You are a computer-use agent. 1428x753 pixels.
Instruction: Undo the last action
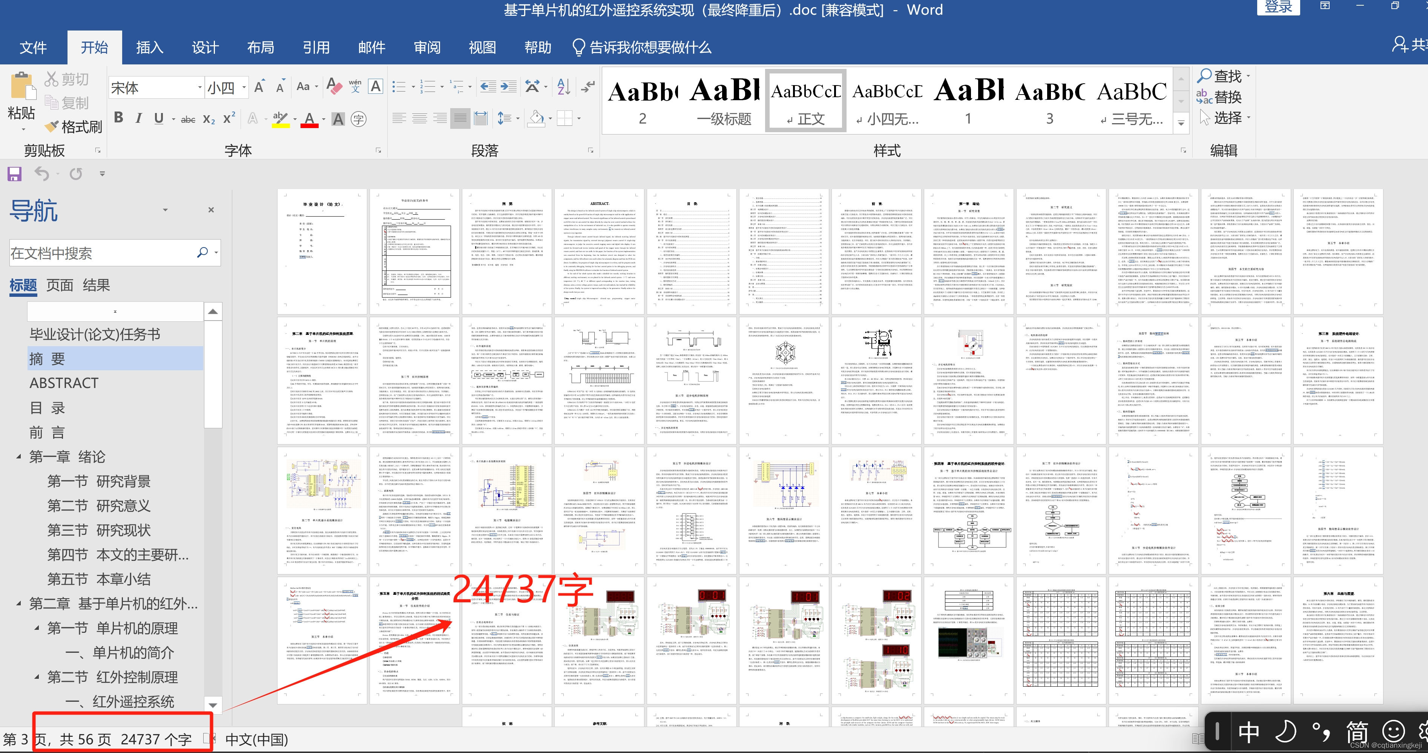tap(42, 174)
